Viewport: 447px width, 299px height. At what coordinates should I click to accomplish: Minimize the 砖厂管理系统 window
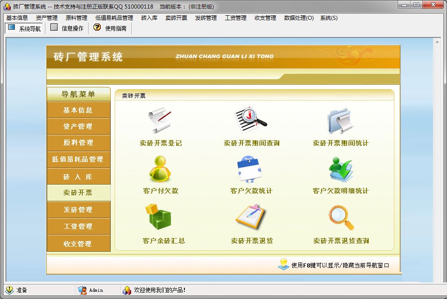pos(404,5)
